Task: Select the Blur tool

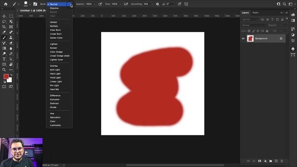Action: point(11,48)
